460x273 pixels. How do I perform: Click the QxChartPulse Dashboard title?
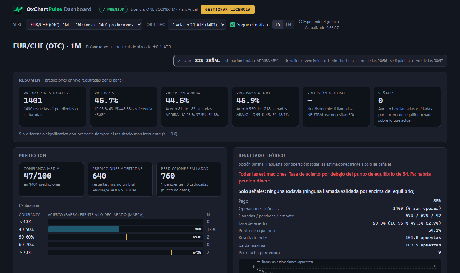click(59, 9)
